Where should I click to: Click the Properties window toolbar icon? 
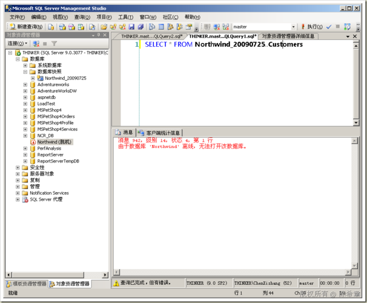click(189, 27)
